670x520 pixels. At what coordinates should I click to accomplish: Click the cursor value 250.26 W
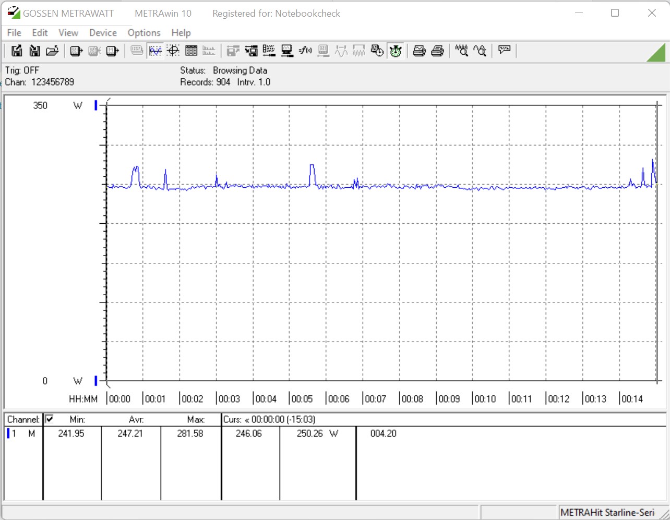click(317, 433)
